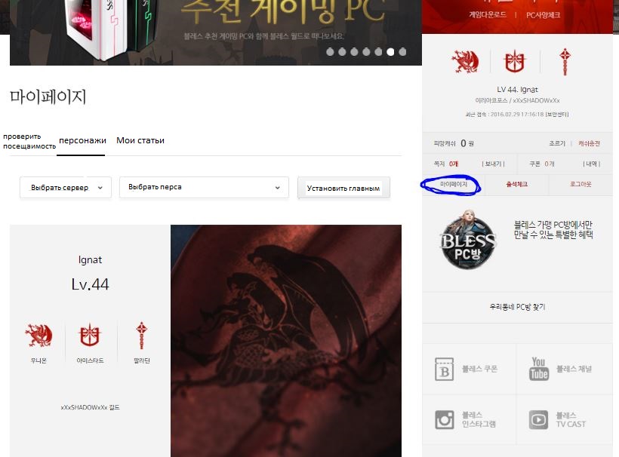Click the red dragon emblem in sidebar
Screen dimensions: 619x457
[x=465, y=62]
